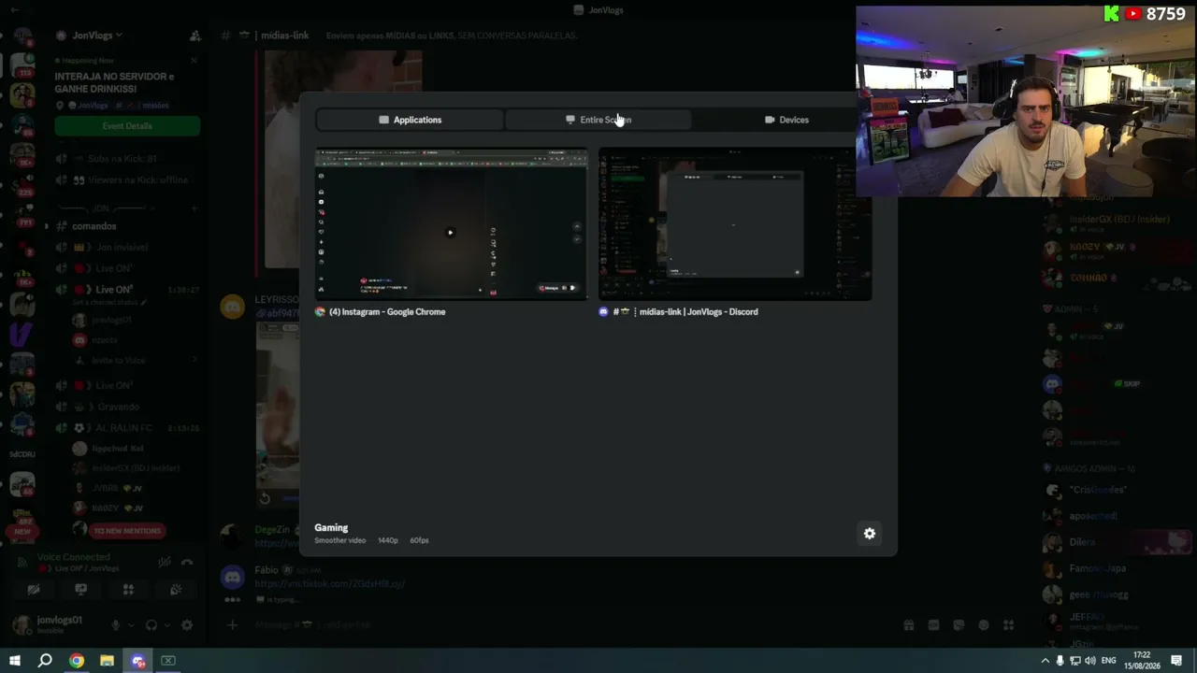The image size is (1197, 673).
Task: Click the attach file plus button
Action: (233, 624)
